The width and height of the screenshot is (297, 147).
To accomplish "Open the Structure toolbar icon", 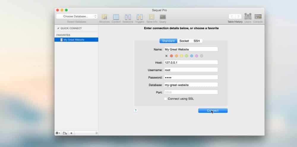I will pos(104,17).
